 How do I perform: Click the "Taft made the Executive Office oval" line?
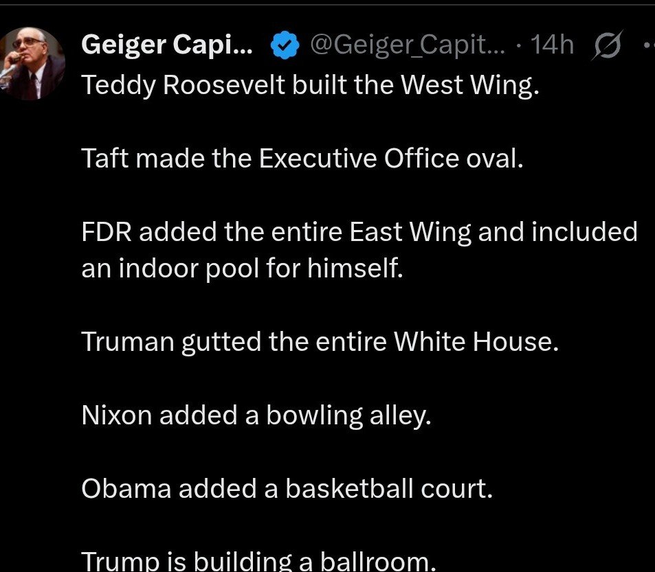tap(302, 159)
